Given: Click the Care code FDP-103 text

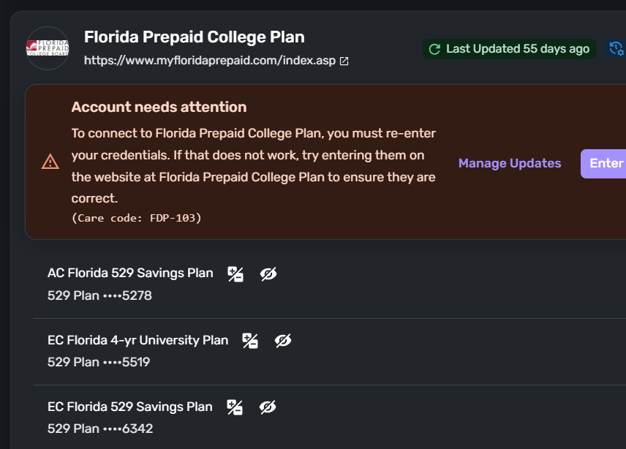Looking at the screenshot, I should tap(136, 218).
